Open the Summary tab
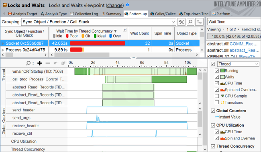The height and width of the screenshot is (152, 261). coord(112,14)
